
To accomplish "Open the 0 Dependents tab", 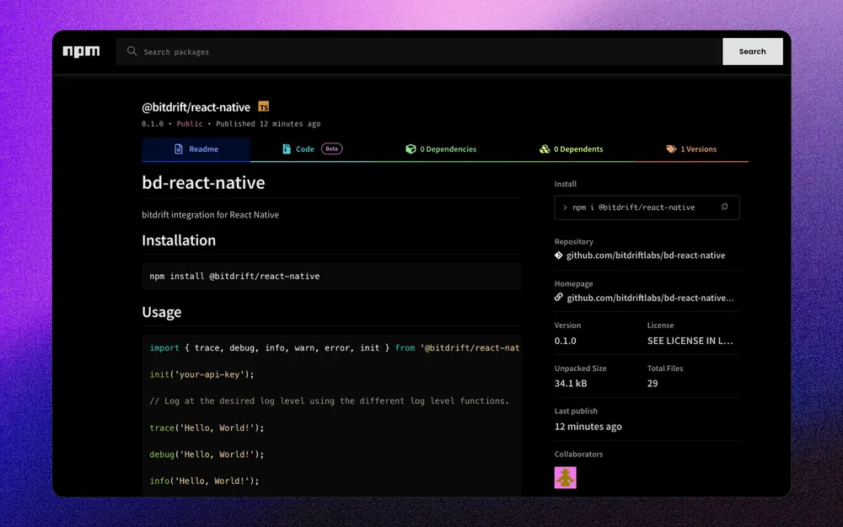I will [x=571, y=149].
